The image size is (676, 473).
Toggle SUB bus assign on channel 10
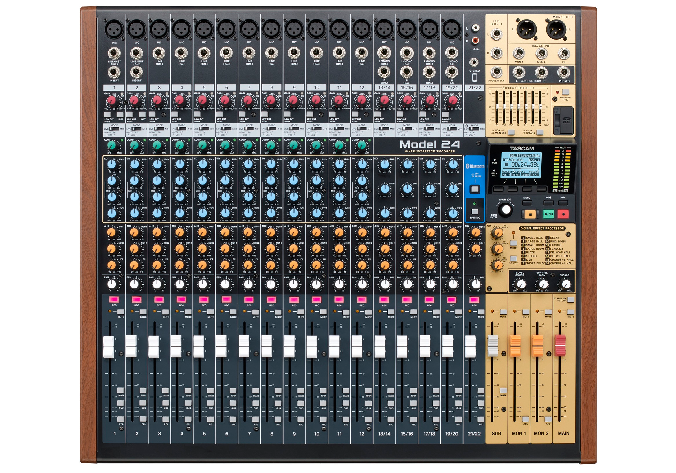click(323, 403)
